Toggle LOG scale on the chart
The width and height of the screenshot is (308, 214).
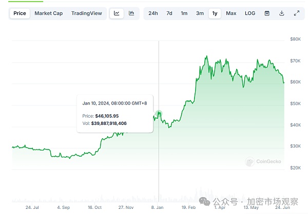tap(250, 13)
